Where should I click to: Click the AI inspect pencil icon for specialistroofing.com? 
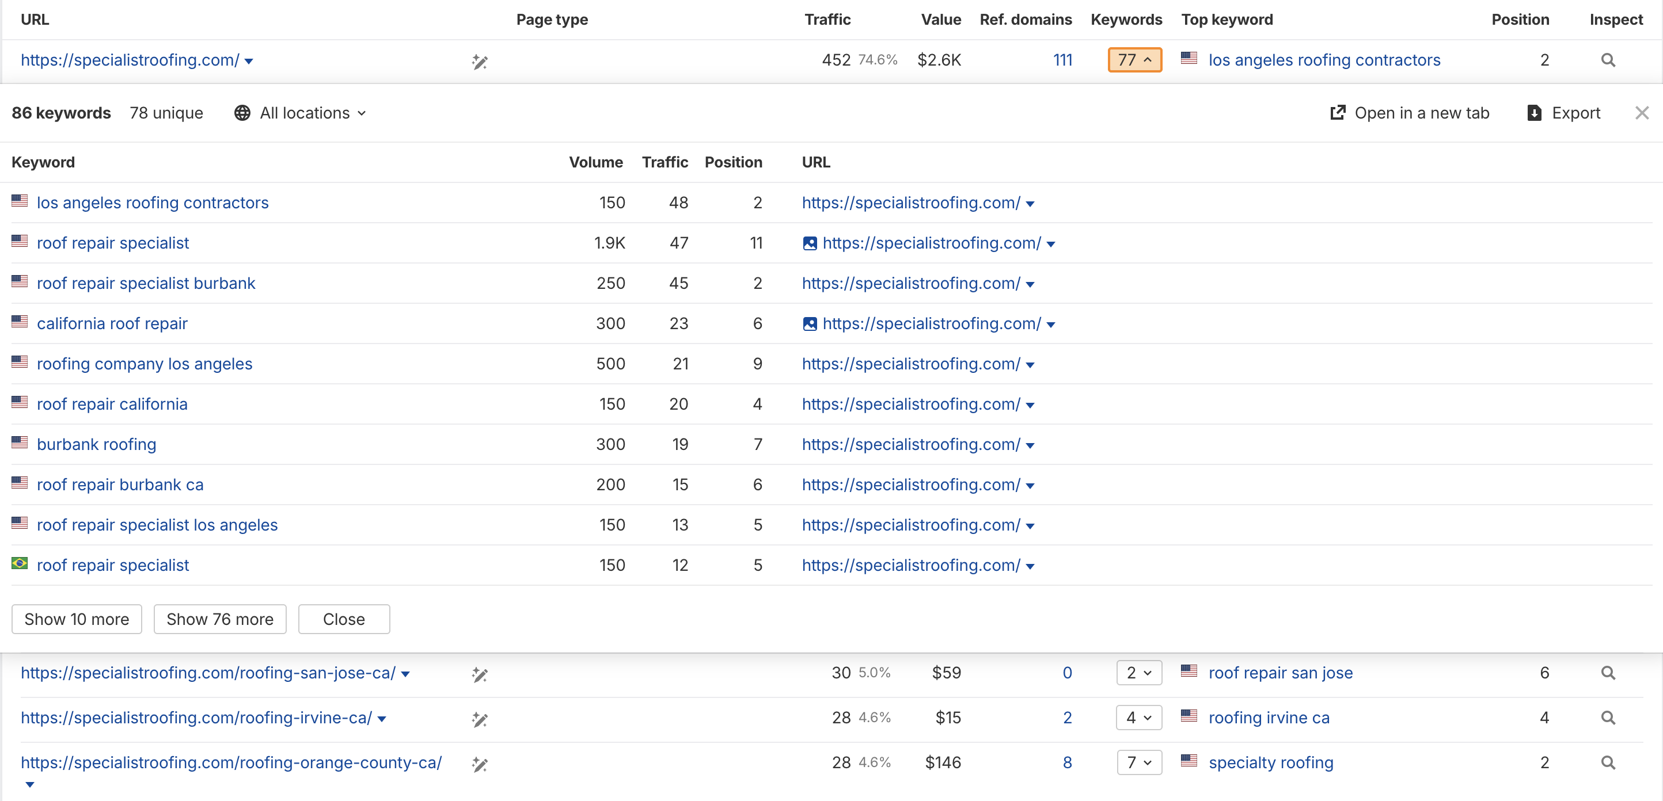click(480, 61)
